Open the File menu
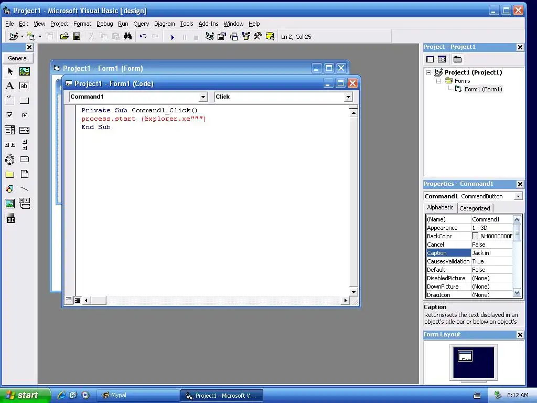Screen dimensions: 537x403 pyautogui.click(x=9, y=24)
